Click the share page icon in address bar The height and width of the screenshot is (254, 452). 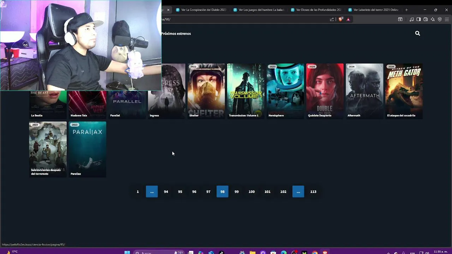tap(332, 19)
